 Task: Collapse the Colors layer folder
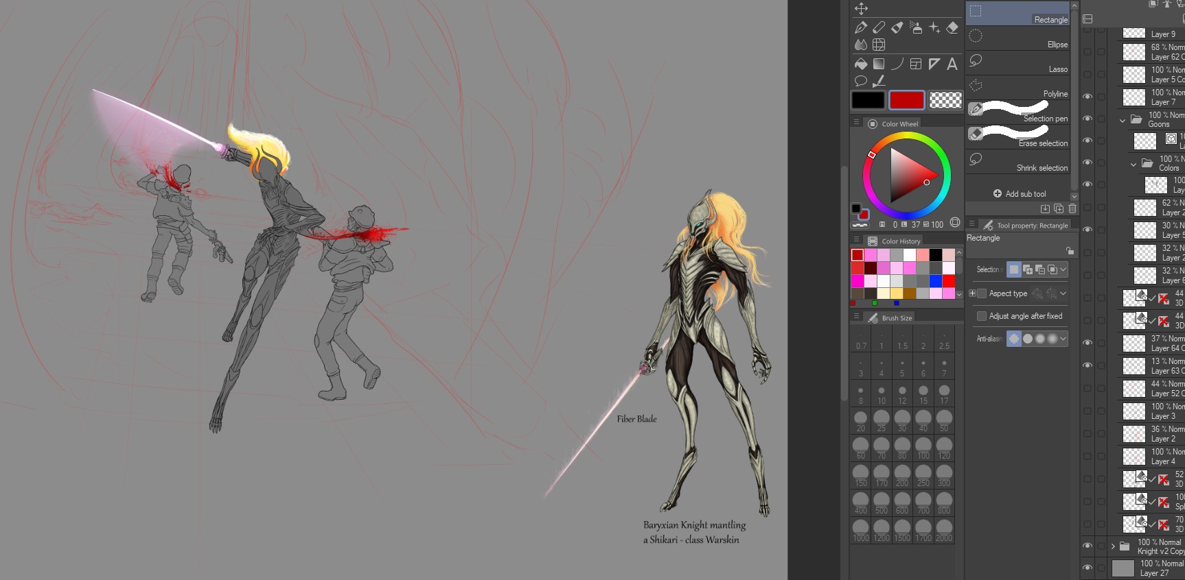(x=1134, y=164)
